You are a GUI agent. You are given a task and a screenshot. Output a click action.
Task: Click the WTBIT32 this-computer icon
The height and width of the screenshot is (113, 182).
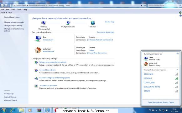tap(44, 23)
